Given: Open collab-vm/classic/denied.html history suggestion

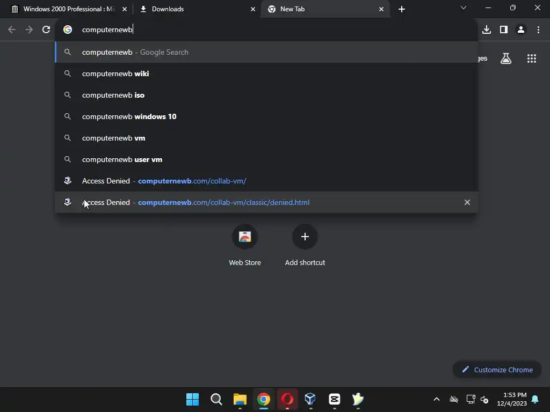Looking at the screenshot, I should 266,202.
